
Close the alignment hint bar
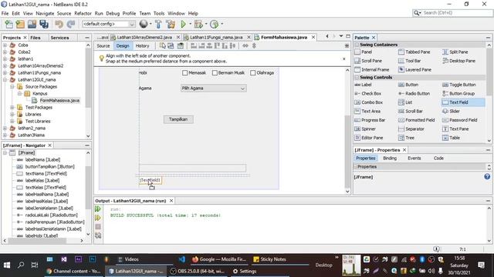[x=344, y=58]
